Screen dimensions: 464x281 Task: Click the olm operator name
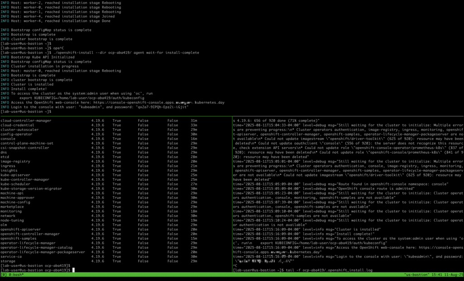click(x=4, y=225)
